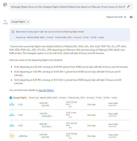Image resolution: width=137 pixels, height=141 pixels.
Task: Click the Lufthansa crane logo
Action: point(12,136)
